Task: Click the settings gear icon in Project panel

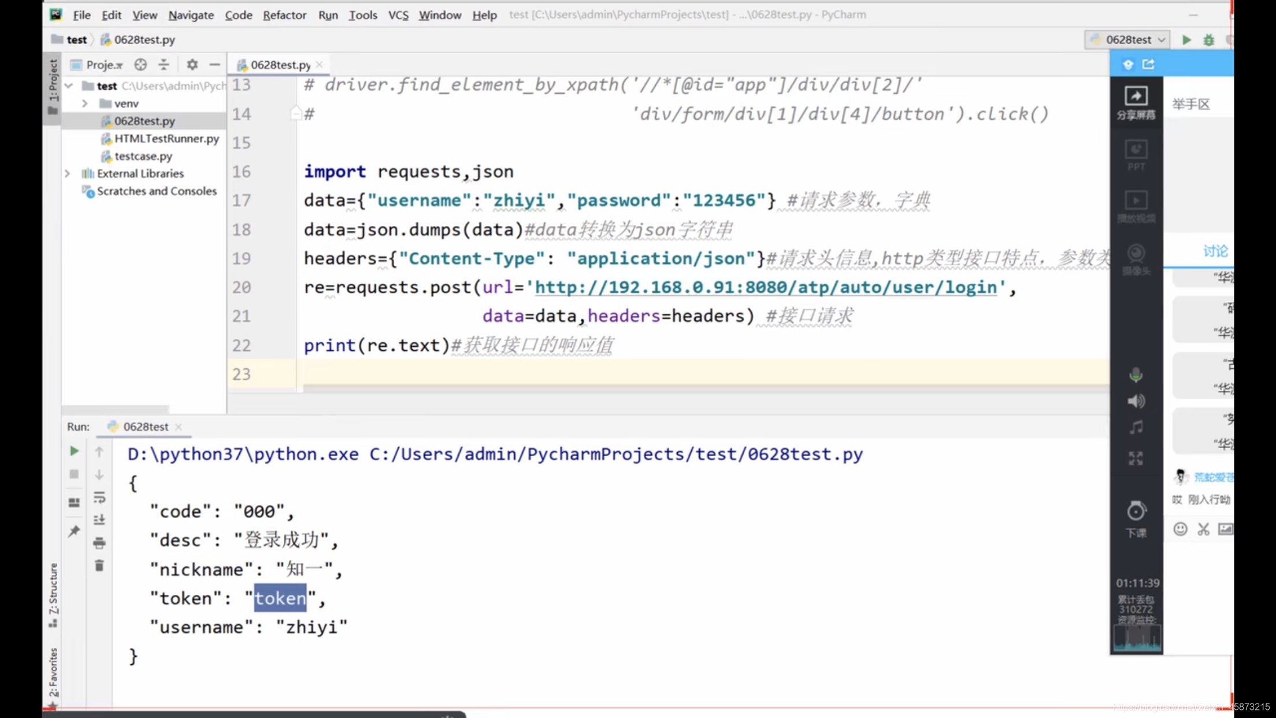Action: [x=191, y=64]
